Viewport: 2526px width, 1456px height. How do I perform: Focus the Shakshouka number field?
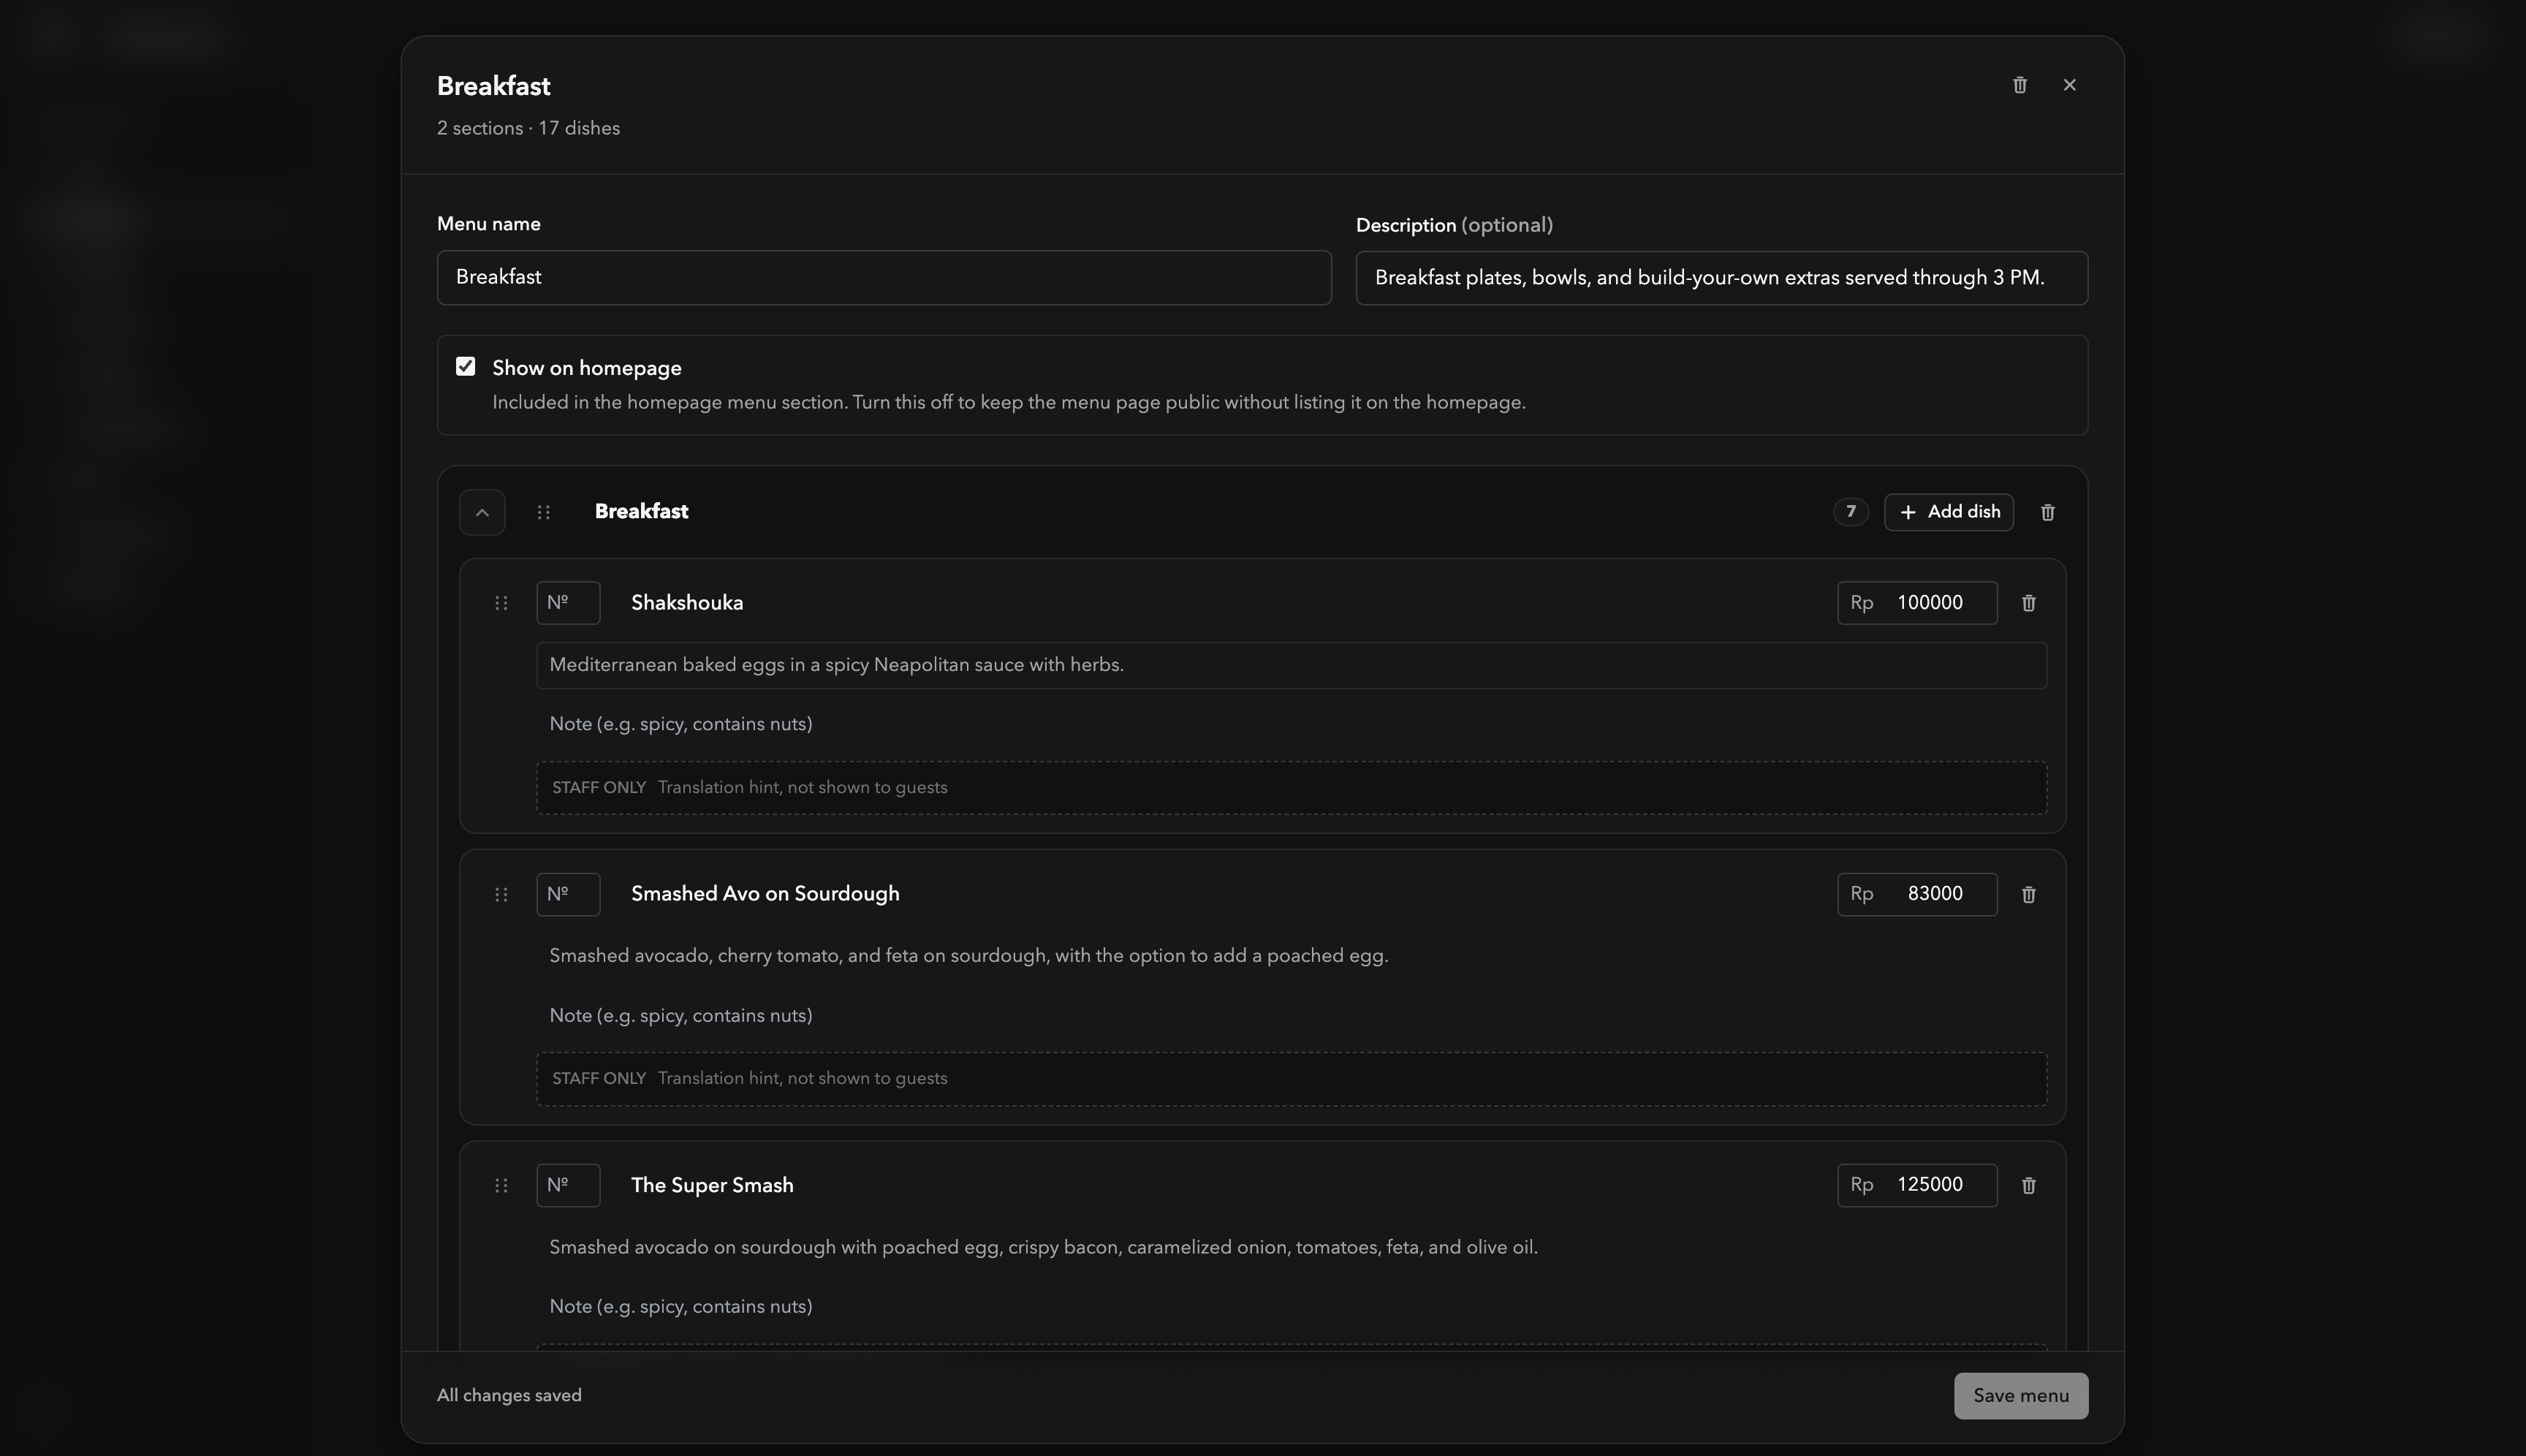pos(568,603)
